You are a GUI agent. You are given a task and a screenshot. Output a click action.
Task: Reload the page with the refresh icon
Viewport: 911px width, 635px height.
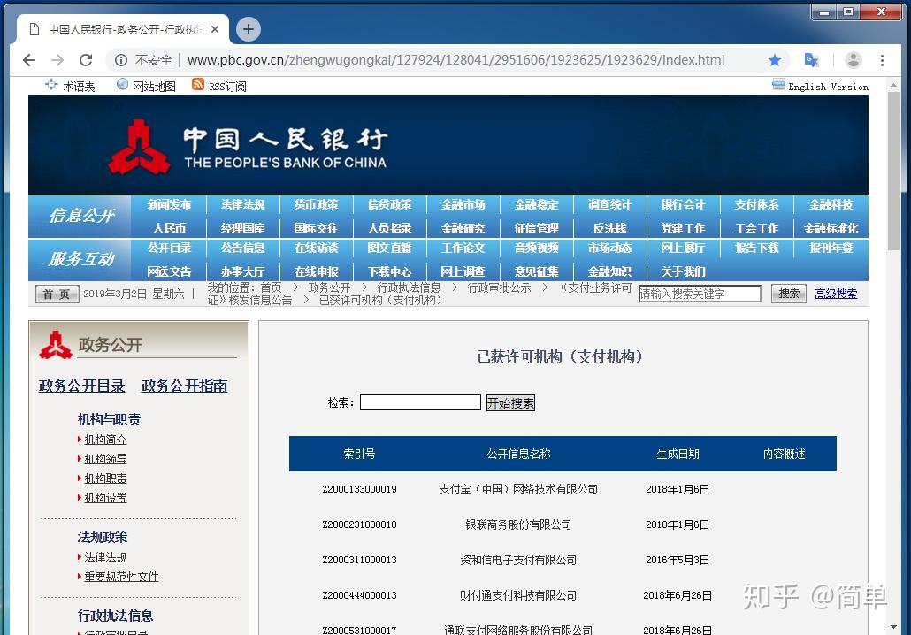pyautogui.click(x=86, y=60)
